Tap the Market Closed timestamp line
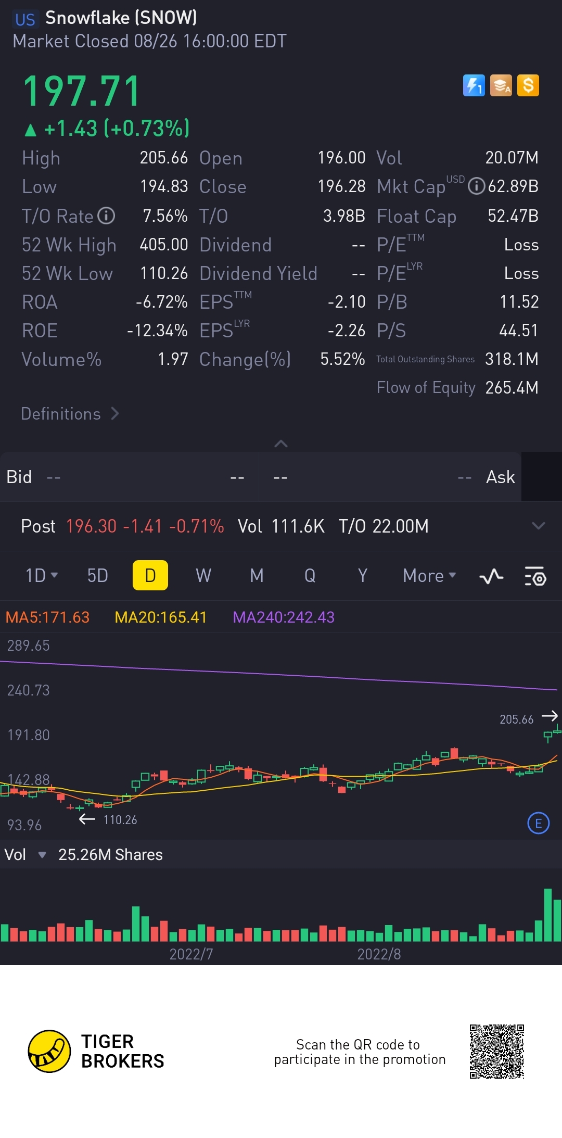This screenshot has height=1138, width=562. 149,41
